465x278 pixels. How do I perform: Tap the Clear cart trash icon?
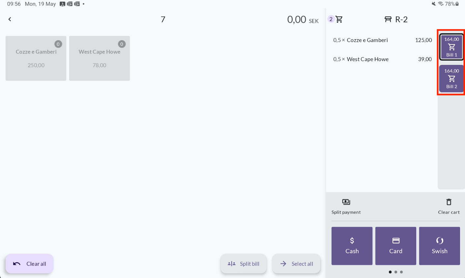[x=449, y=202]
